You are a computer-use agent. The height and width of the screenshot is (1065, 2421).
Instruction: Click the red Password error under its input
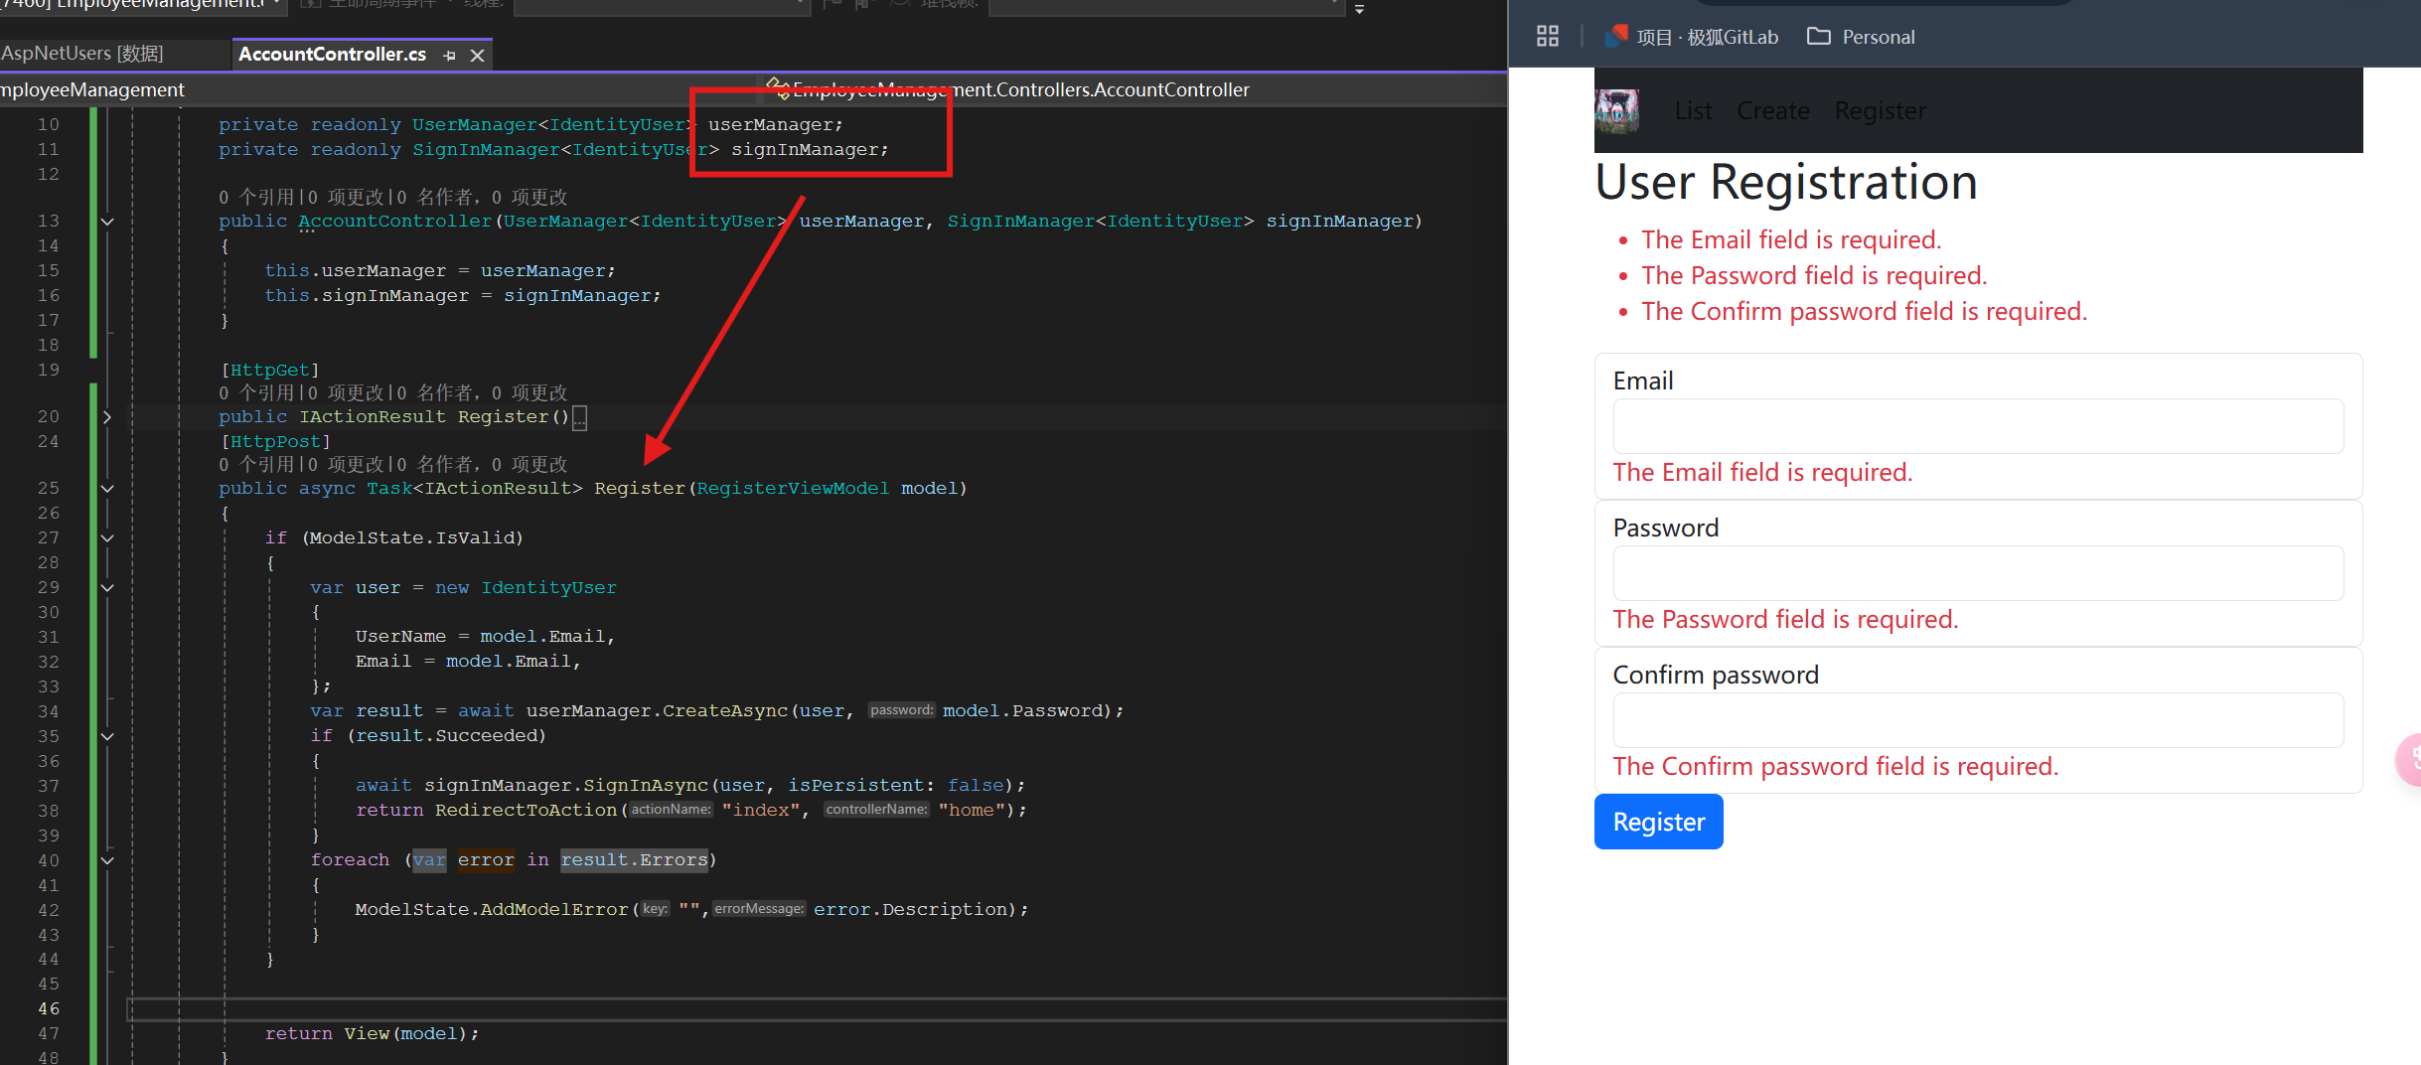[1785, 620]
